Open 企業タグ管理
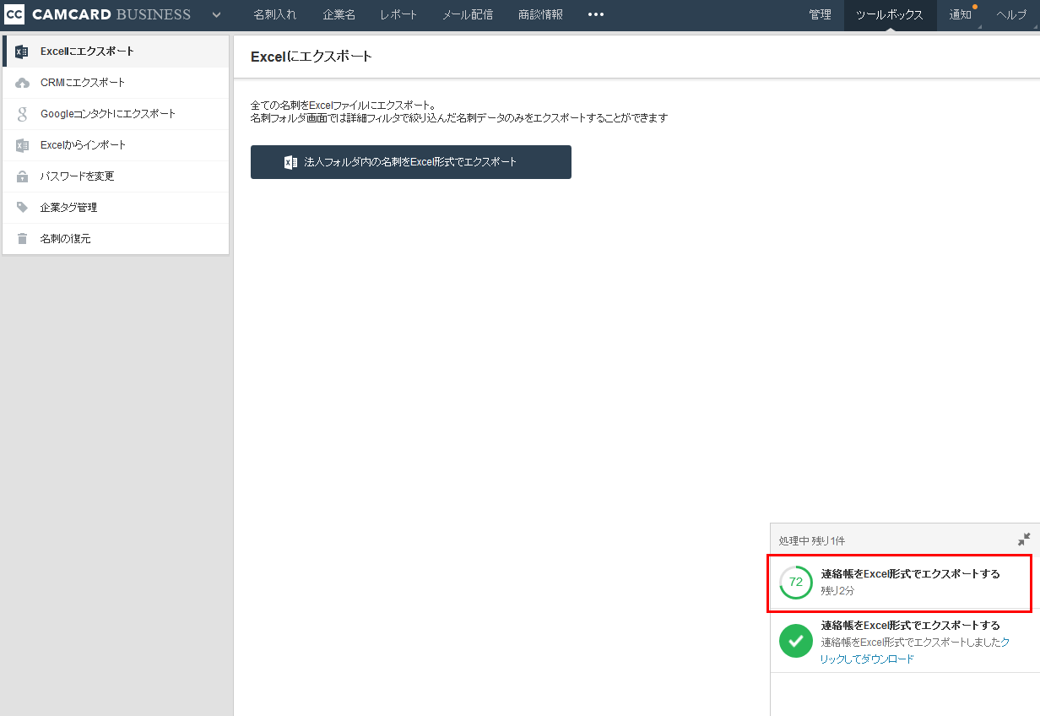 [x=116, y=208]
